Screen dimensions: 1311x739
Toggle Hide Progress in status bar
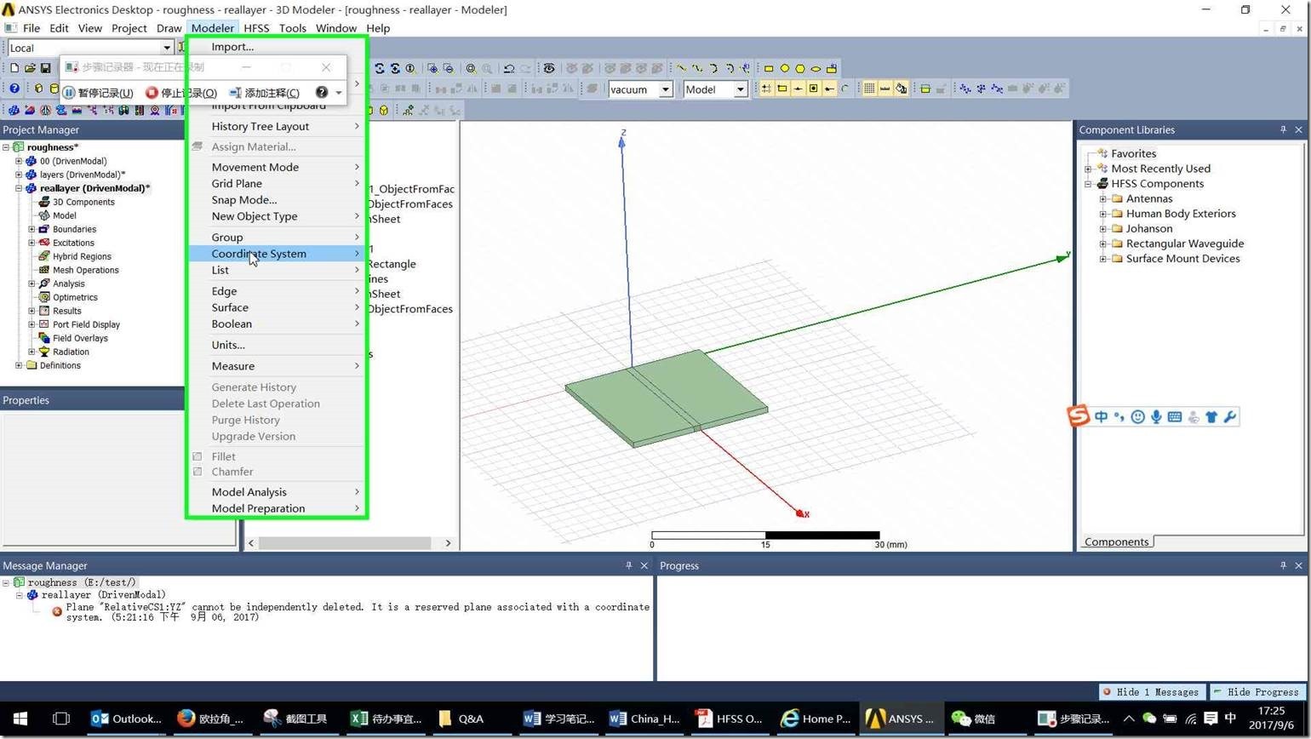point(1258,692)
